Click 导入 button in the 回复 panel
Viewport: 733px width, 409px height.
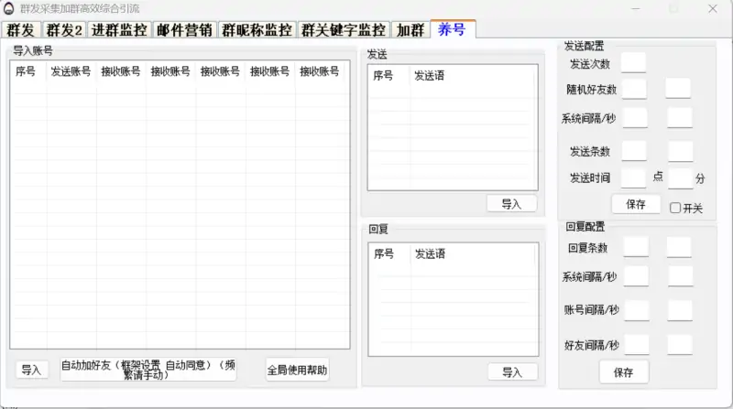tap(511, 371)
